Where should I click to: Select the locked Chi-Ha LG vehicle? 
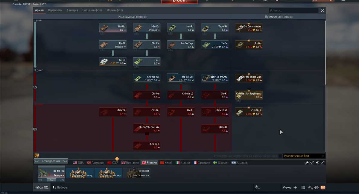[181, 95]
